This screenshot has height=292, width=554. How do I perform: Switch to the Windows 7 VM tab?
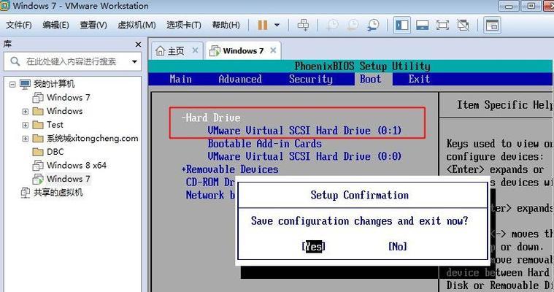point(243,51)
